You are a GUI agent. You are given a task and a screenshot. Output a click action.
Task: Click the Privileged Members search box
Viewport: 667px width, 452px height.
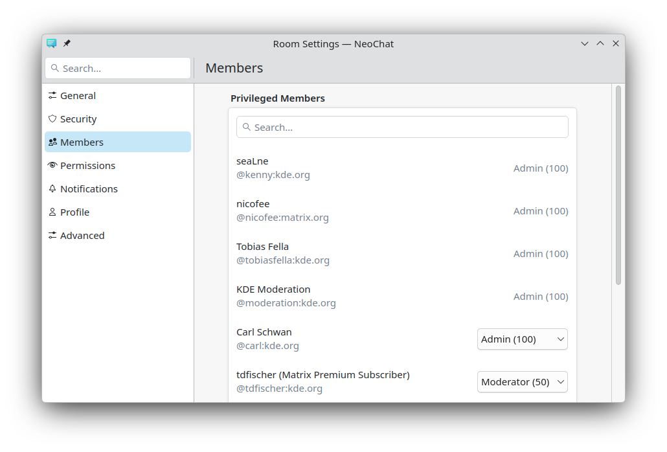[402, 128]
